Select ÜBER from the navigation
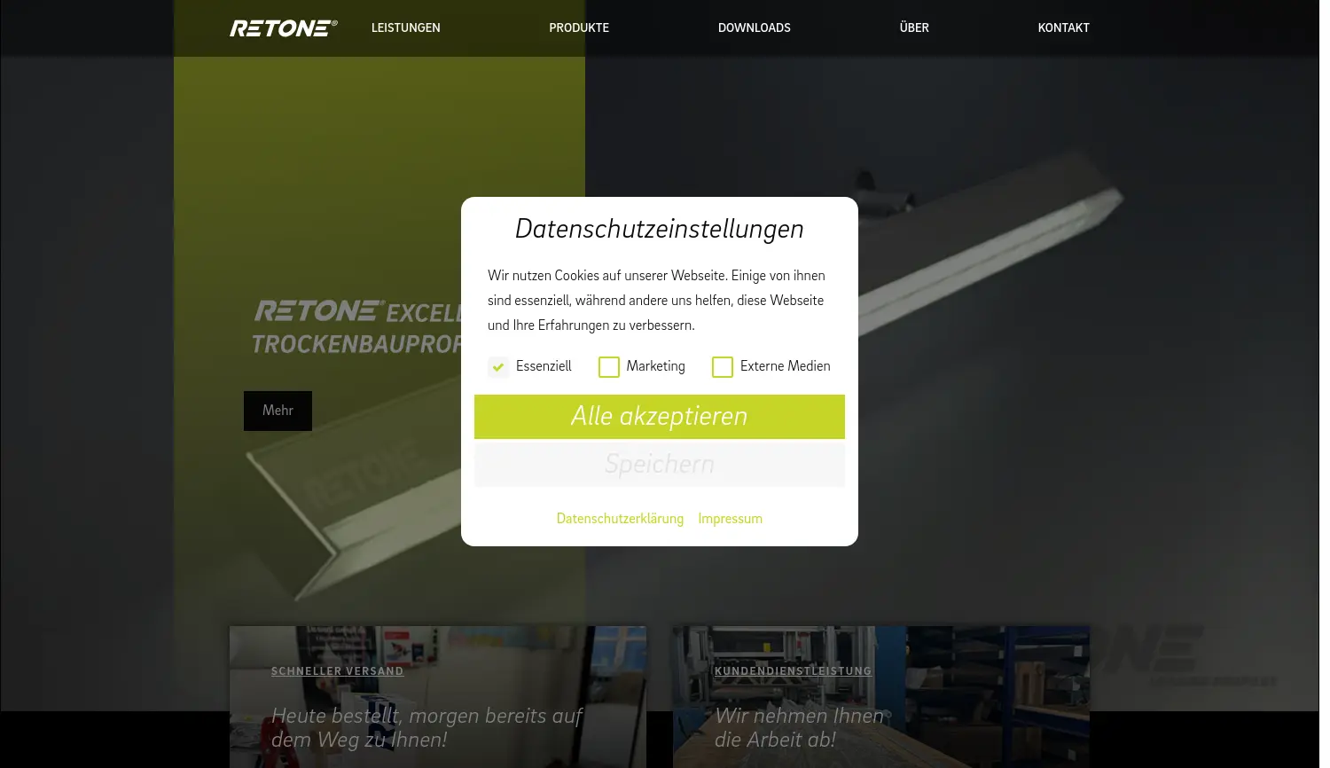 [913, 27]
